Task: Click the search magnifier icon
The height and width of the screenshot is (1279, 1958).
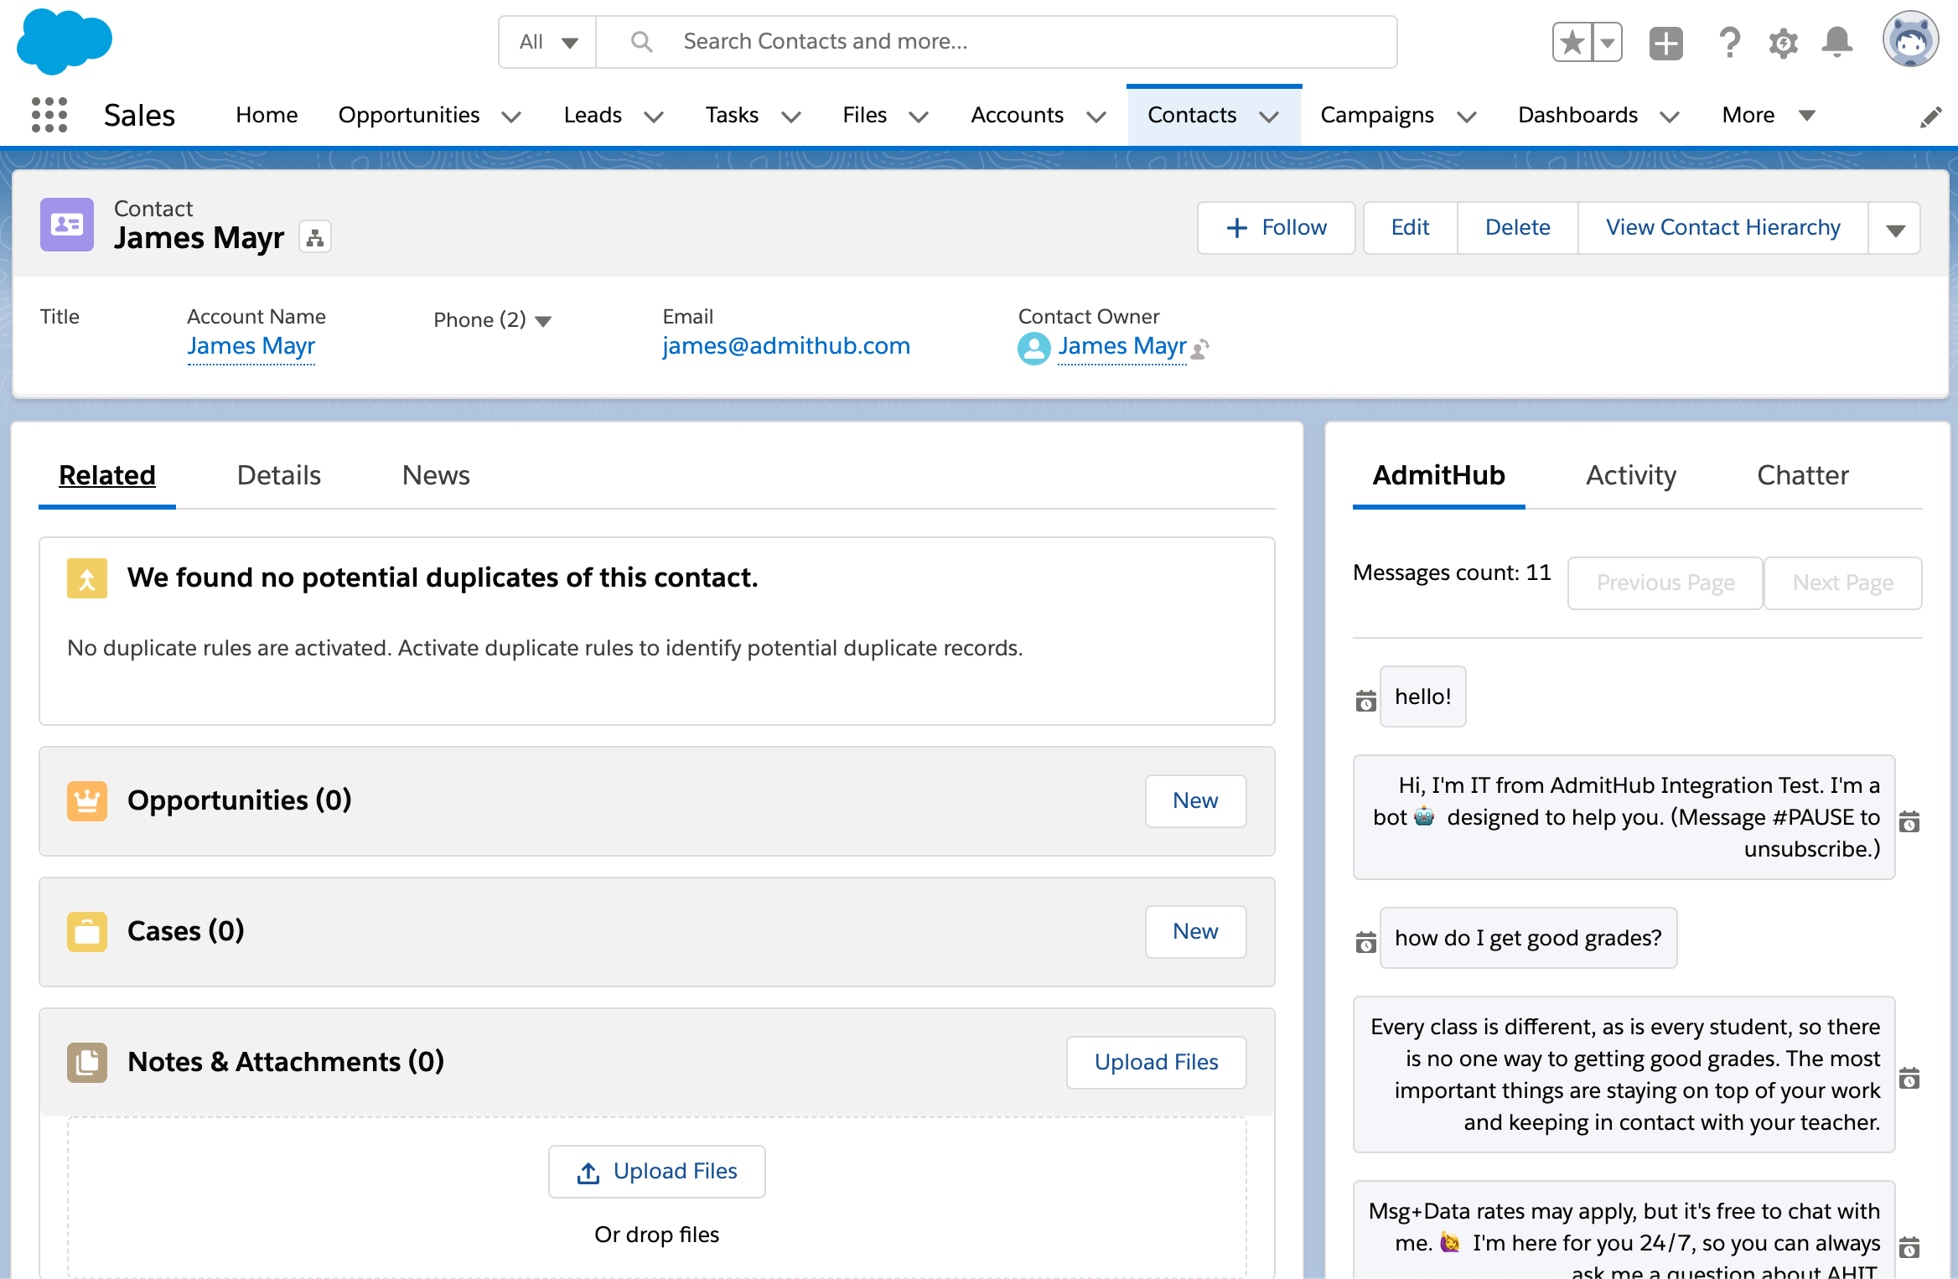Action: coord(642,41)
